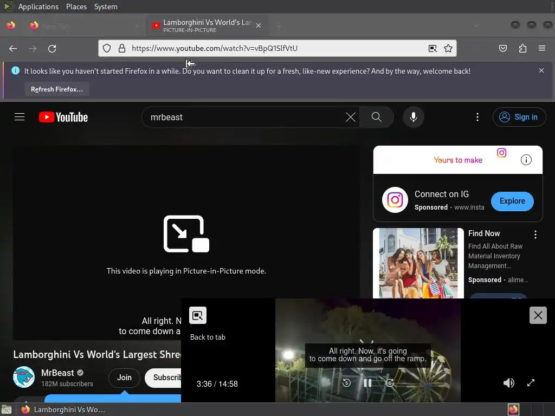Click Picture-in-Picture placeholder icon in player
The image size is (555, 416).
pyautogui.click(x=186, y=234)
